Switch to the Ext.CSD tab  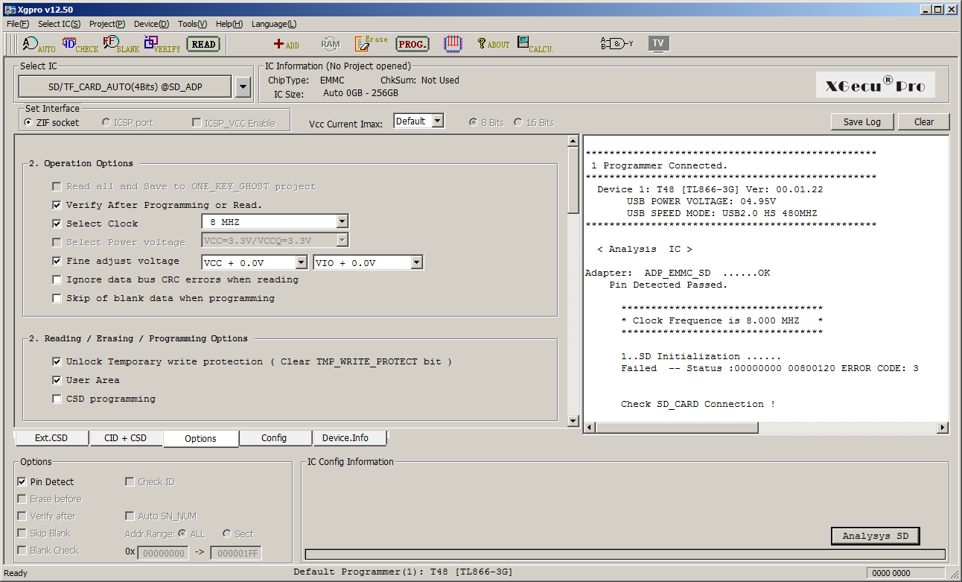[51, 438]
